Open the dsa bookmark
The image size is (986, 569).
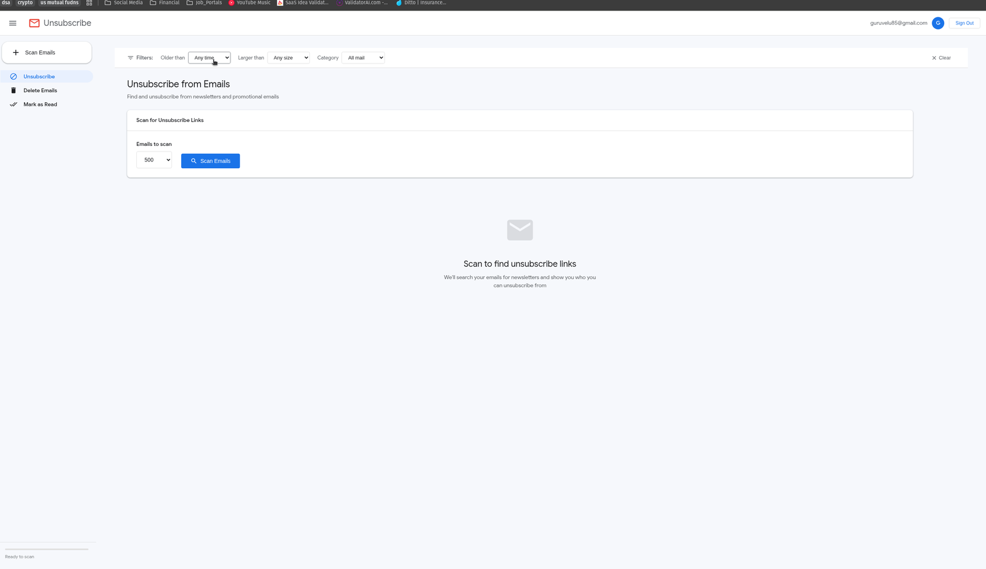[6, 3]
